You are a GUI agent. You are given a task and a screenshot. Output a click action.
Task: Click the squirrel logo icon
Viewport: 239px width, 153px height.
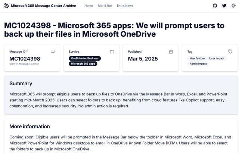pyautogui.click(x=7, y=6)
